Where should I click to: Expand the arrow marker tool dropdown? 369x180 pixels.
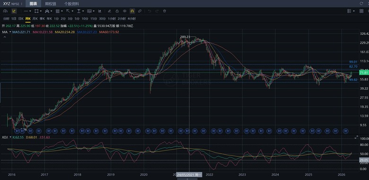[x=72, y=11]
